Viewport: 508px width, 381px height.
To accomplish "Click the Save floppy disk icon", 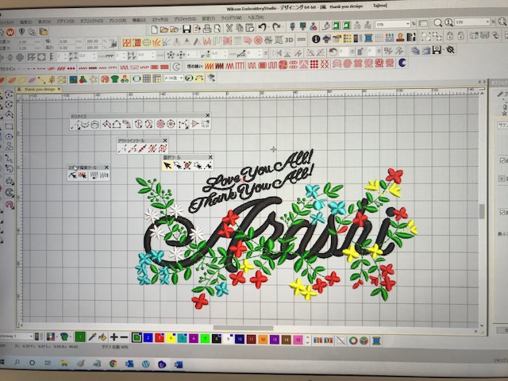I will tap(187, 29).
